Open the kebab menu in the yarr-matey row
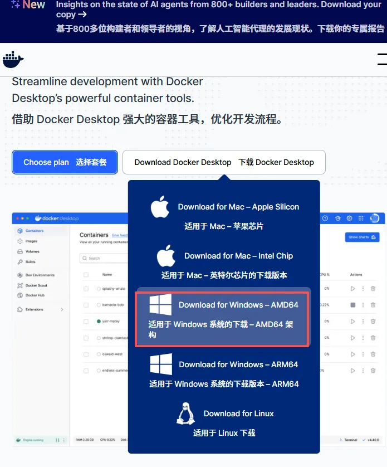This screenshot has width=387, height=467. [x=363, y=322]
